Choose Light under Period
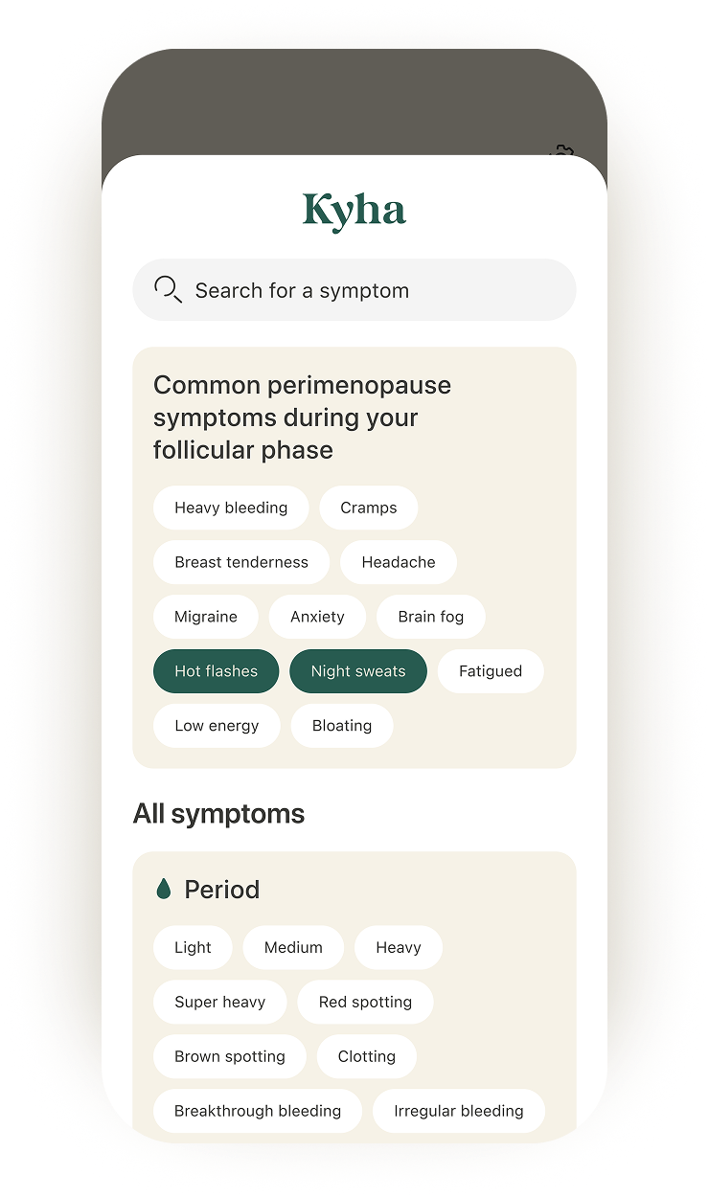This screenshot has width=709, height=1197. (x=193, y=947)
